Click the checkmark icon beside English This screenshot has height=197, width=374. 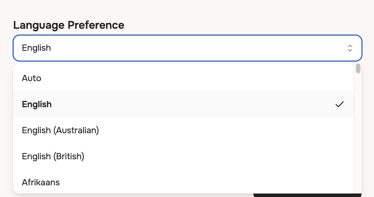[x=339, y=104]
